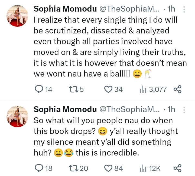Viewport: 195px width, 176px height.
Task: Retweet the tweet with 20 retweets
Action: tap(73, 168)
